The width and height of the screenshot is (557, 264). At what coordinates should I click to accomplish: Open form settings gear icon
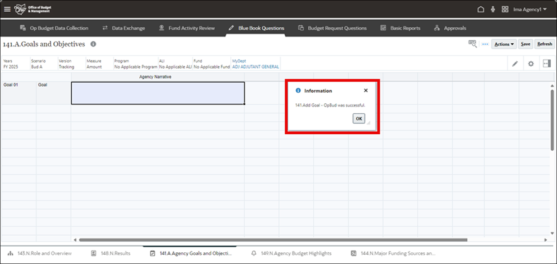(x=530, y=64)
